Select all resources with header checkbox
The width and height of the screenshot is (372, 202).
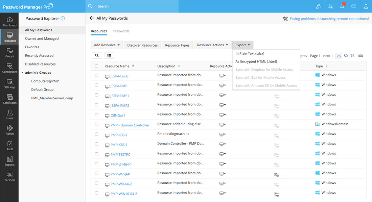click(x=97, y=66)
